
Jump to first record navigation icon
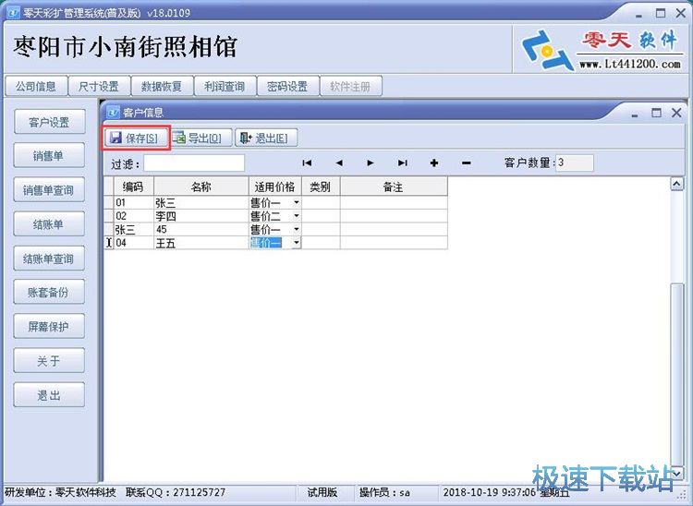307,163
